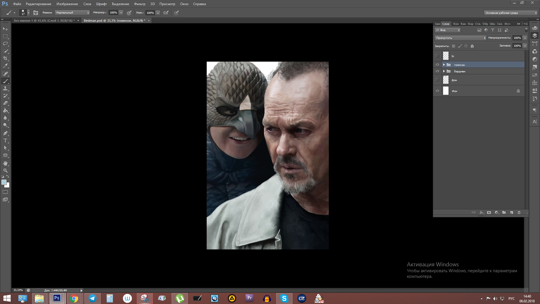Screen dimensions: 540x304
Task: Expand the 'томпсон' group
Action: pos(444,65)
